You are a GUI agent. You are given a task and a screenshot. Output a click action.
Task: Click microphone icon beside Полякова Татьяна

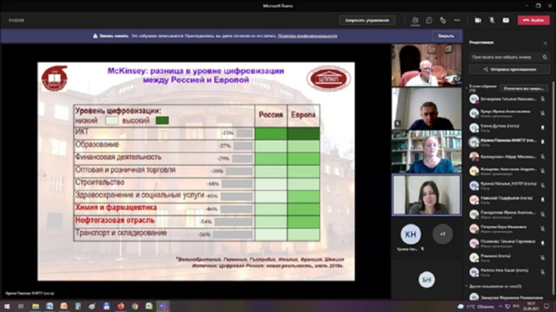(x=542, y=243)
